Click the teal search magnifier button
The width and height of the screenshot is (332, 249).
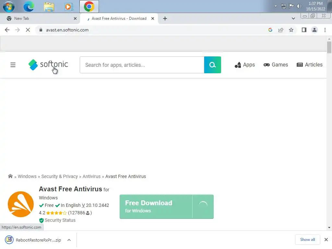[213, 65]
